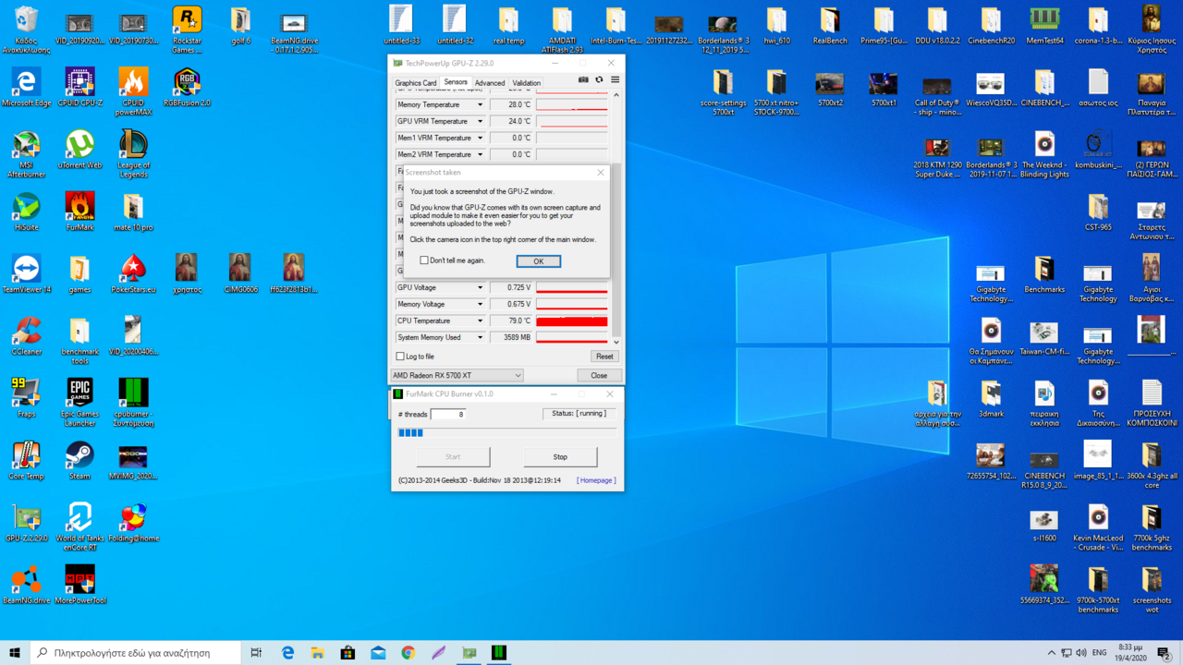Click the taskbar search box
1183x665 pixels.
click(136, 653)
